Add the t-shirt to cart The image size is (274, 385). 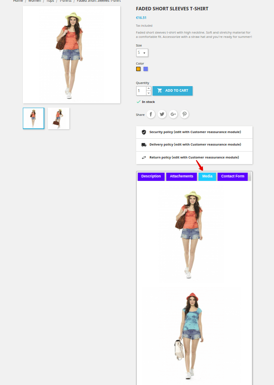click(x=172, y=90)
